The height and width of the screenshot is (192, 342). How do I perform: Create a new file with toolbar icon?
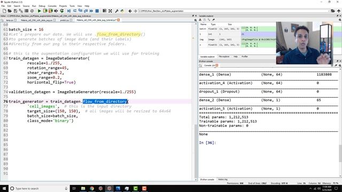4,11
